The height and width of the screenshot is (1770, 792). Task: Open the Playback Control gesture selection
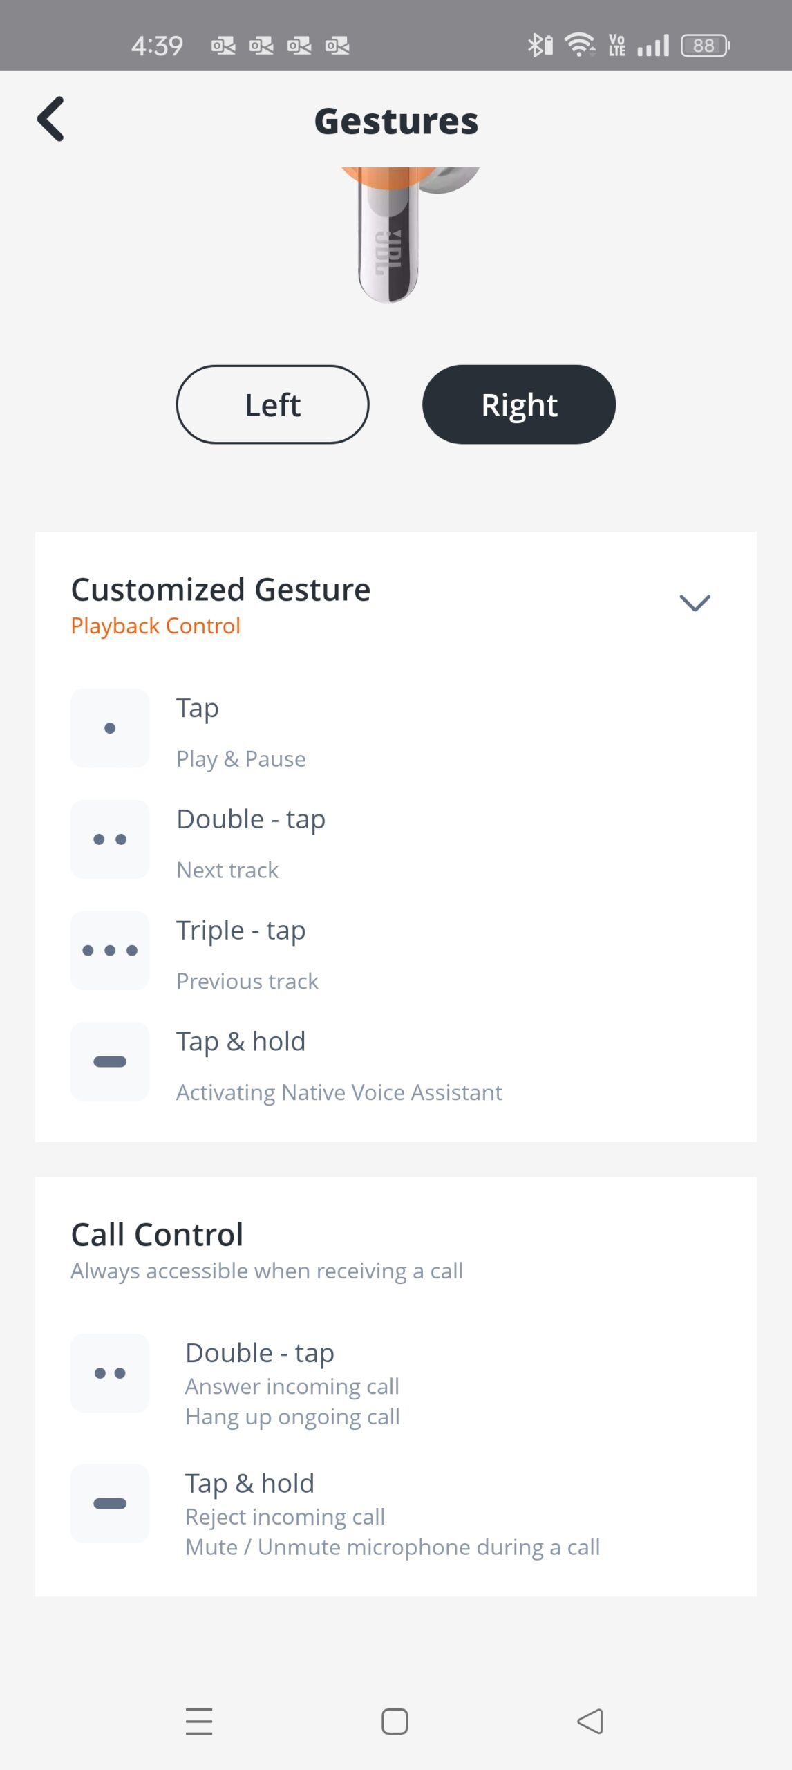point(155,626)
